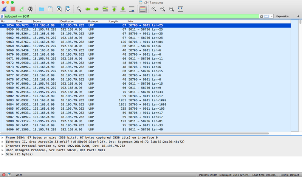Viewport: 302px width, 177px height.
Task: Toggle packet list colorization
Action: [x=142, y=9]
